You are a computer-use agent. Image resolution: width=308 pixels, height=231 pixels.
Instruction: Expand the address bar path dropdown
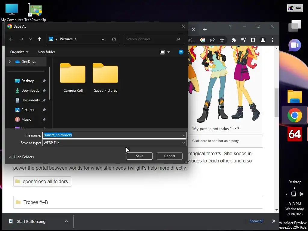point(103,39)
